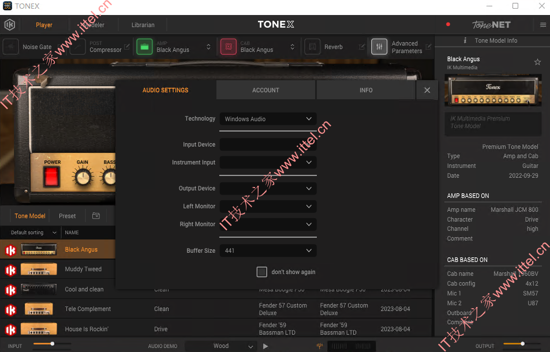Open the AUDIO SETTINGS tab
550x352 pixels.
pos(165,90)
